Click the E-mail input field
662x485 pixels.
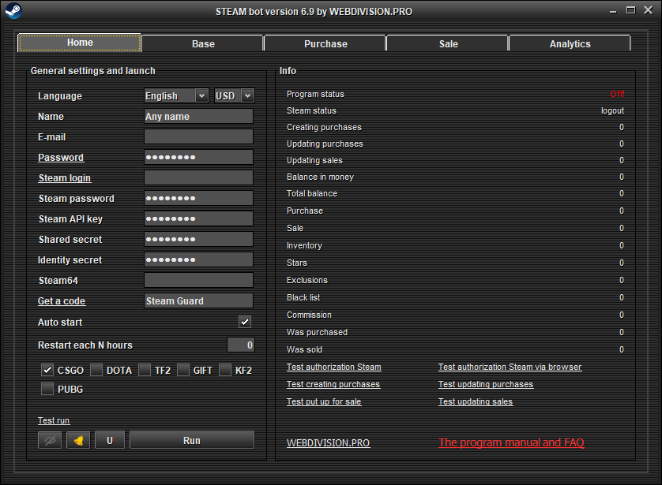coord(198,136)
